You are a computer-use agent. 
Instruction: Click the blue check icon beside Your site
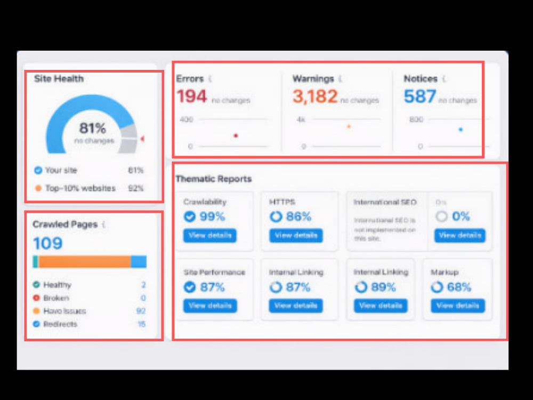38,170
